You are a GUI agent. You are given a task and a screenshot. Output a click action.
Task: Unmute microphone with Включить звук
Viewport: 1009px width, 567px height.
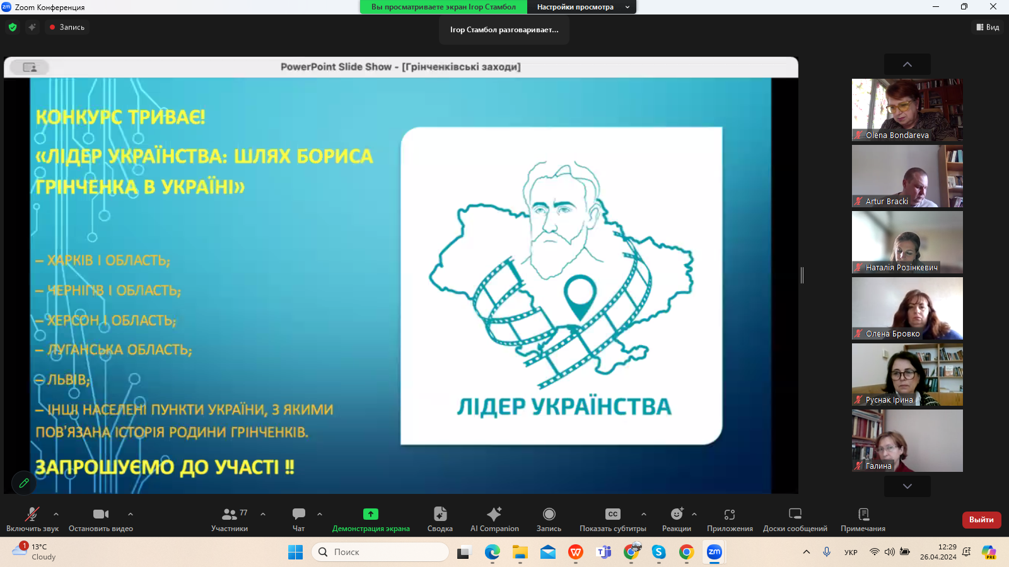click(x=32, y=519)
